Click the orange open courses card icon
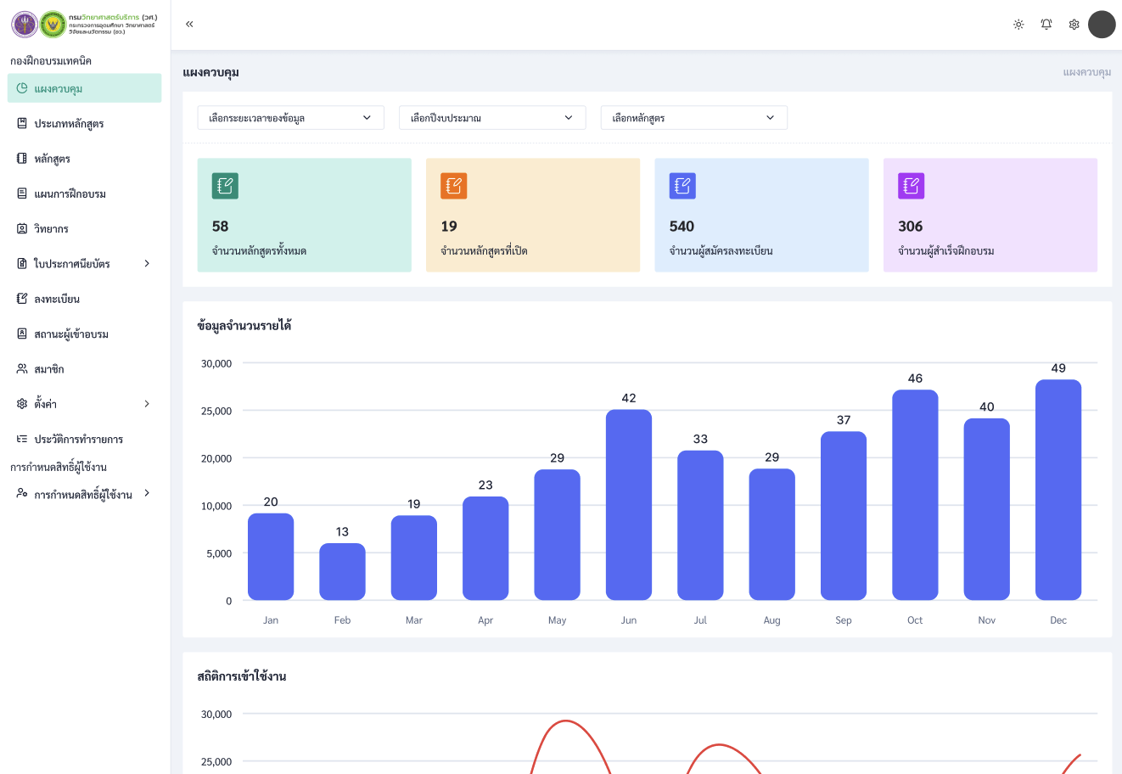This screenshot has height=774, width=1122. click(x=454, y=186)
